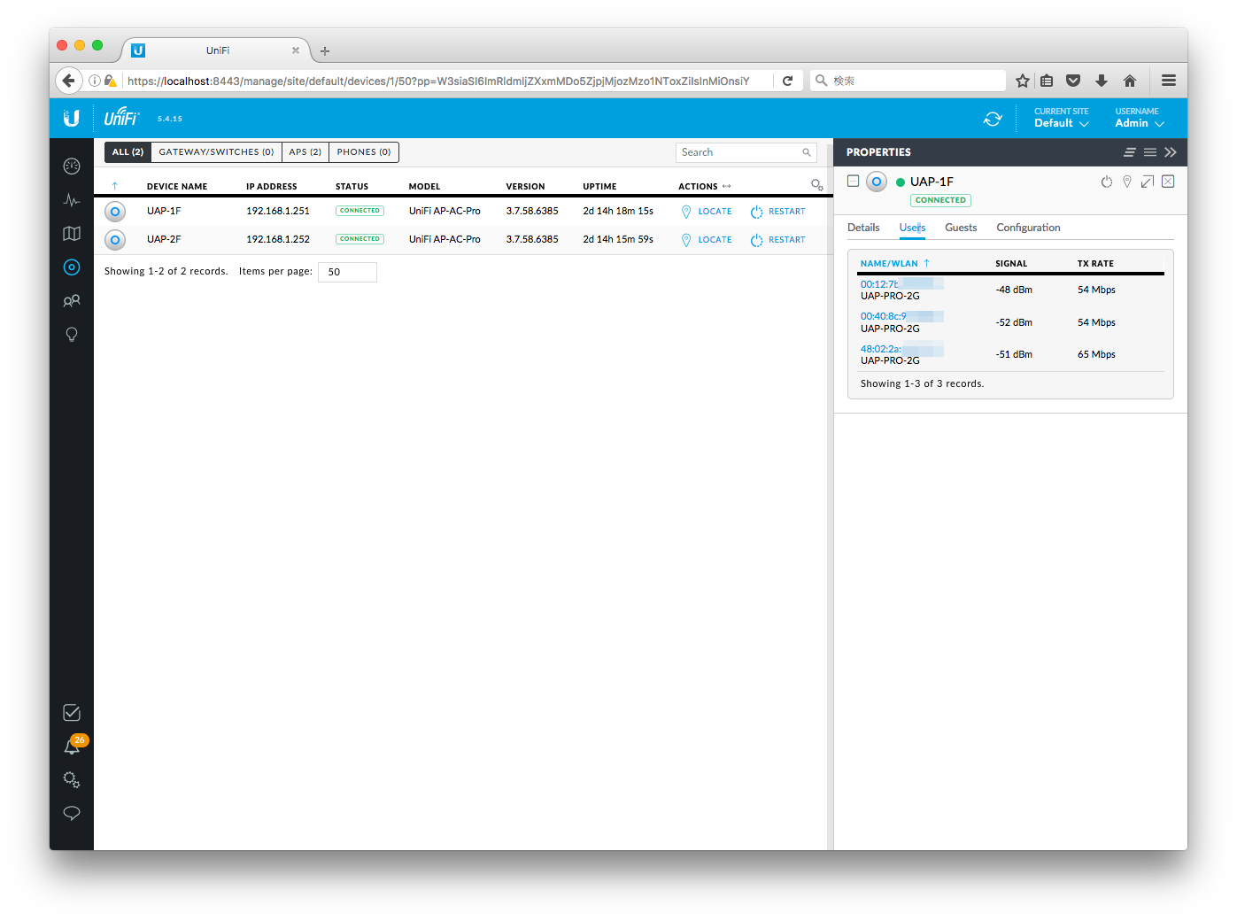Sort by the Uptime column header
The height and width of the screenshot is (921, 1237).
point(599,186)
